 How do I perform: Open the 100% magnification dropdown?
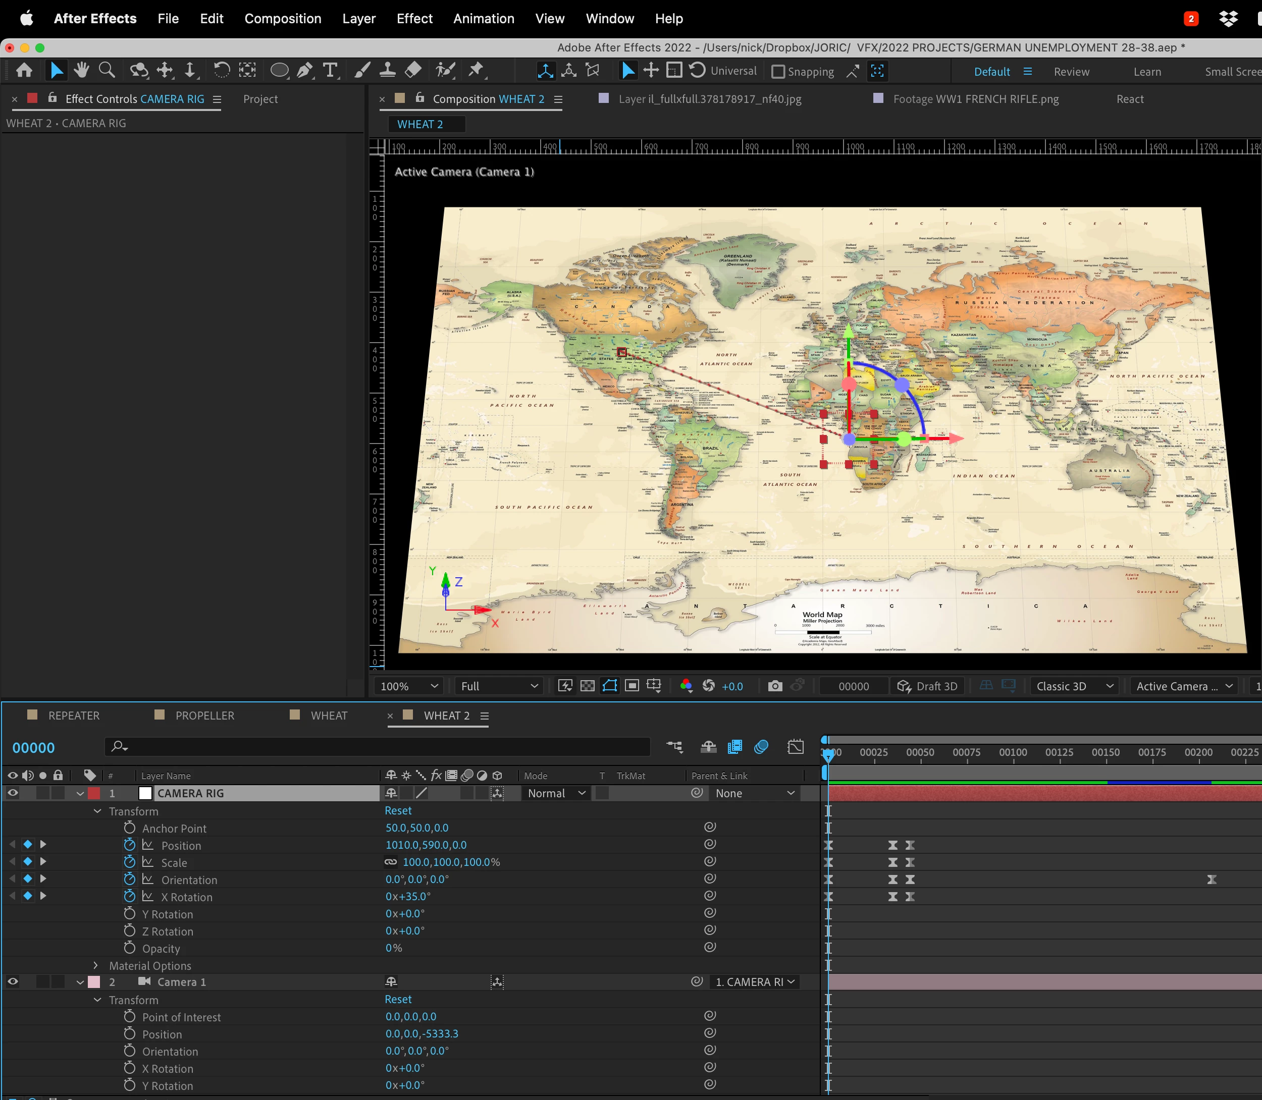pyautogui.click(x=409, y=686)
